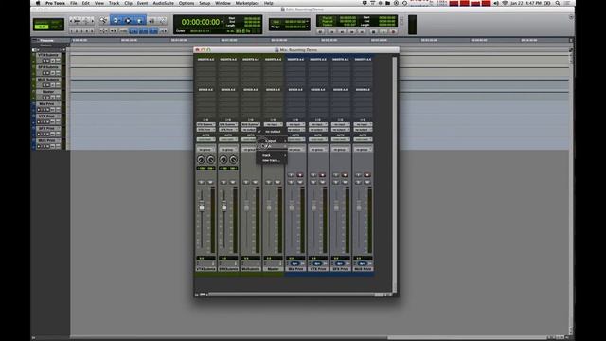Select SFX Submix track in Edit window
Viewport: 606px width, 341px height.
point(48,67)
